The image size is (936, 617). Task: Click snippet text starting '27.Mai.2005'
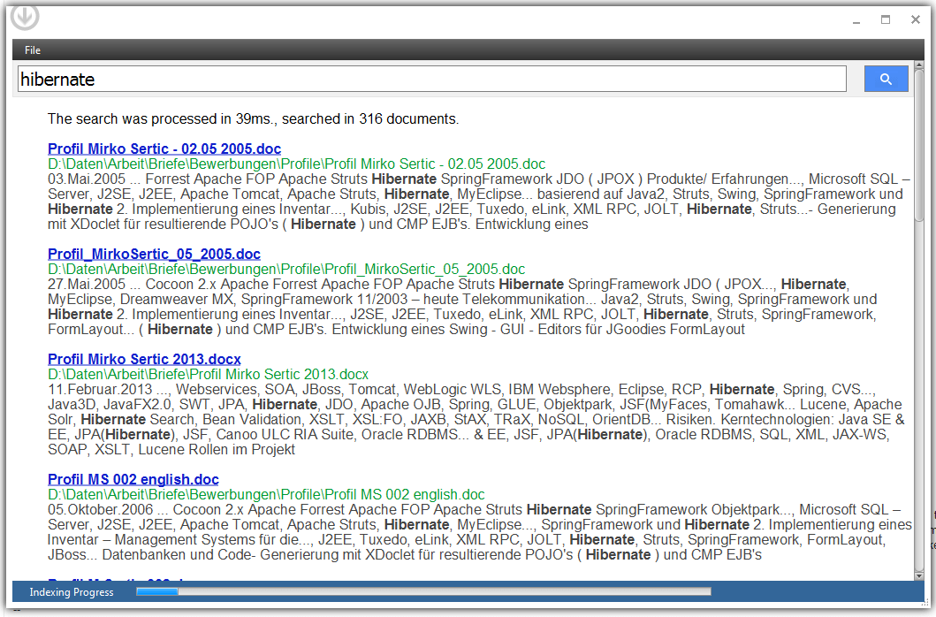click(x=462, y=307)
